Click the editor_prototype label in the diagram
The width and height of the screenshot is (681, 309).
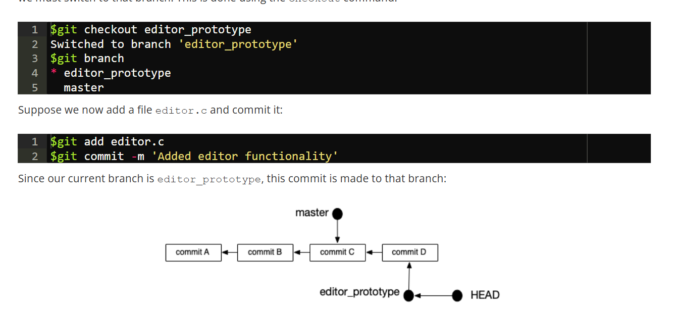[x=359, y=292]
